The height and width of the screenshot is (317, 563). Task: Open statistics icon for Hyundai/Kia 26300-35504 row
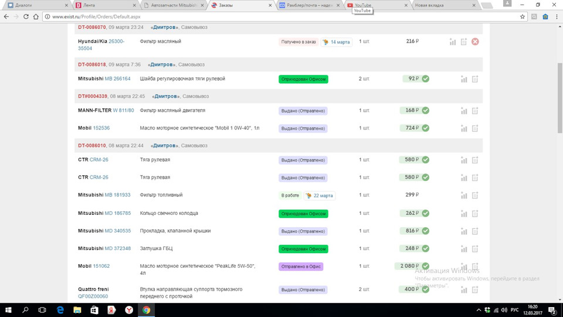(x=452, y=42)
